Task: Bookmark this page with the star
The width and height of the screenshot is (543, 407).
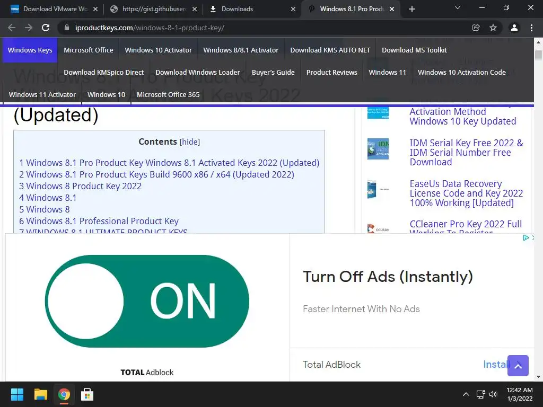Action: (493, 28)
